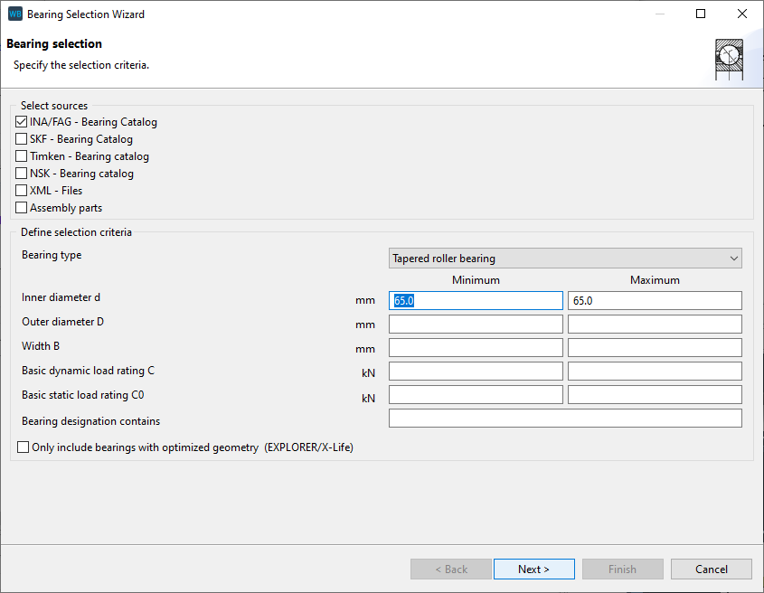Select the Assembly parts checkbox

point(22,208)
